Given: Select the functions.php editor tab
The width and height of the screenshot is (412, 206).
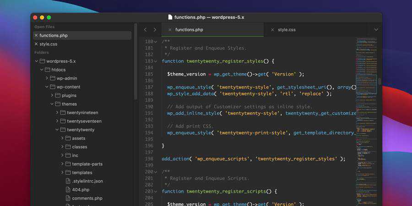Looking at the screenshot, I should (189, 30).
